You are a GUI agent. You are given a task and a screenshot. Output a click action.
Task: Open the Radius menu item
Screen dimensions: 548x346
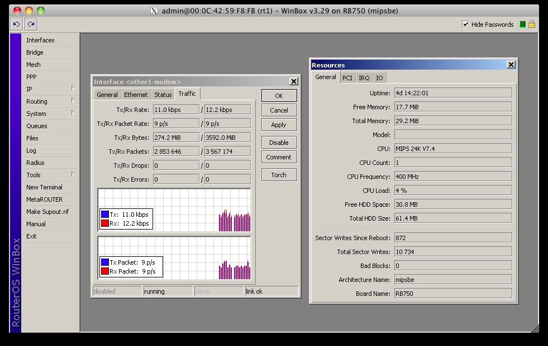[50, 162]
